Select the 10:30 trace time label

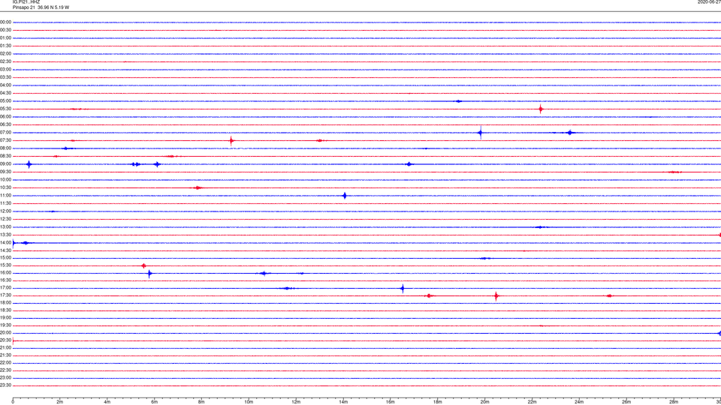click(5, 187)
